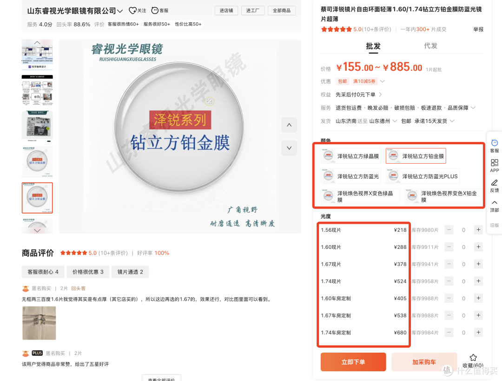Increase quantity for 1.60车房定制

click(478, 298)
